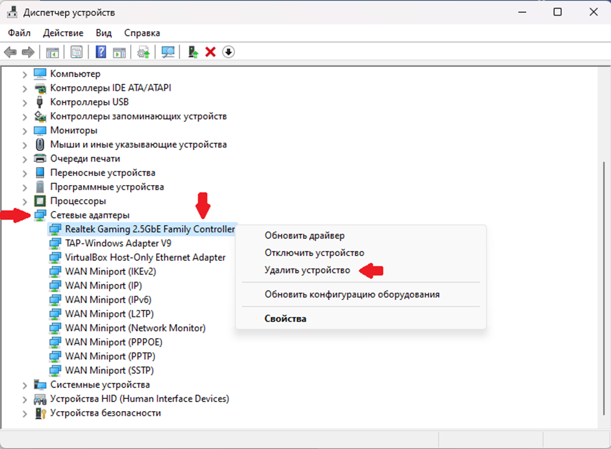Expand the Переносные устройства node
611x449 pixels.
[25, 173]
